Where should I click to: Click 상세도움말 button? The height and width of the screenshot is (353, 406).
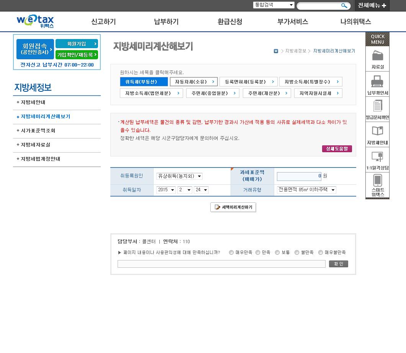pyautogui.click(x=337, y=149)
